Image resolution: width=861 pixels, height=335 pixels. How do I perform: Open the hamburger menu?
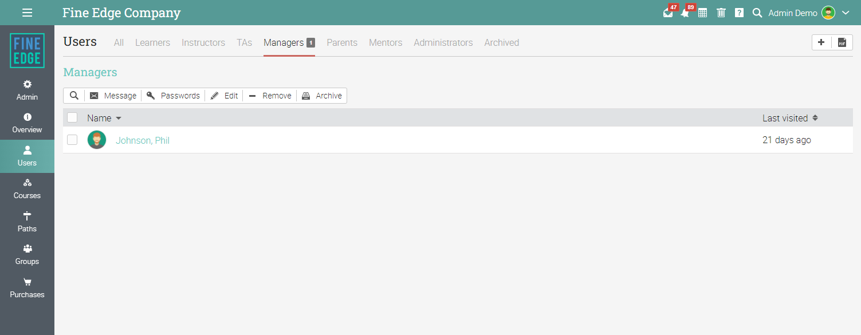(27, 13)
